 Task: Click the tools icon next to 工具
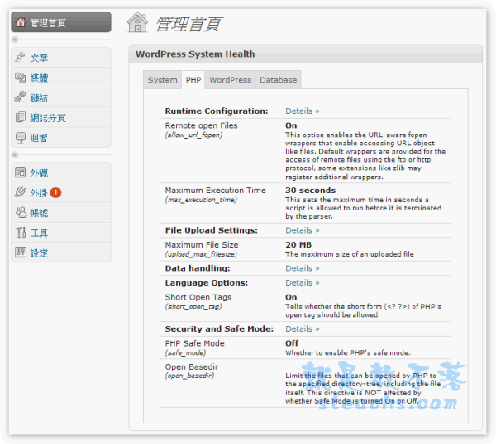pos(20,233)
